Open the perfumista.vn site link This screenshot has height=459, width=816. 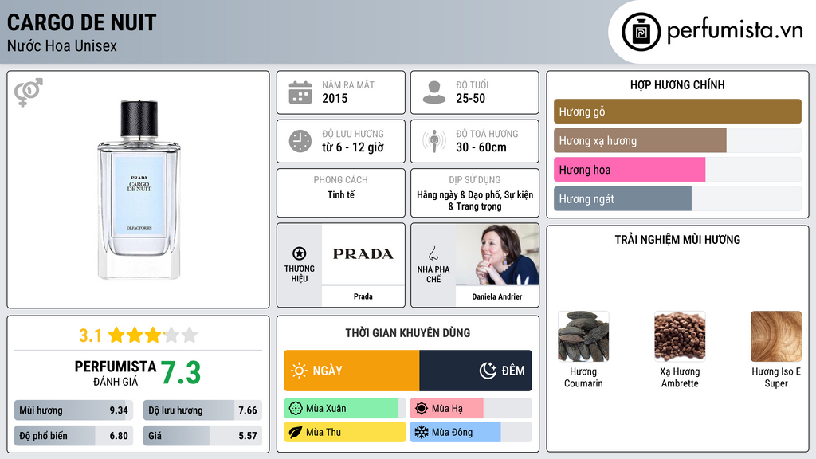pyautogui.click(x=735, y=31)
